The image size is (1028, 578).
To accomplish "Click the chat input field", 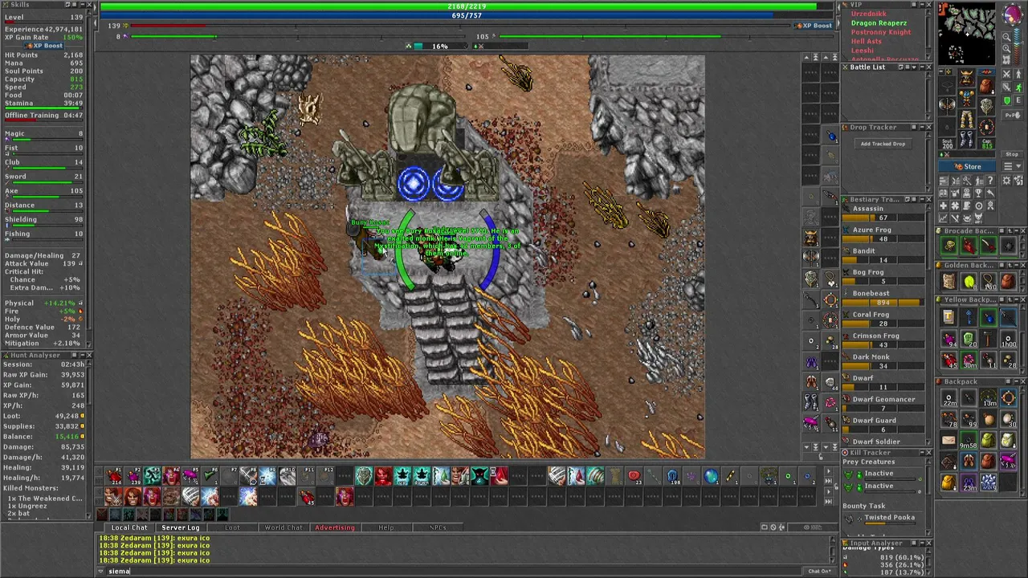I will [x=454, y=572].
